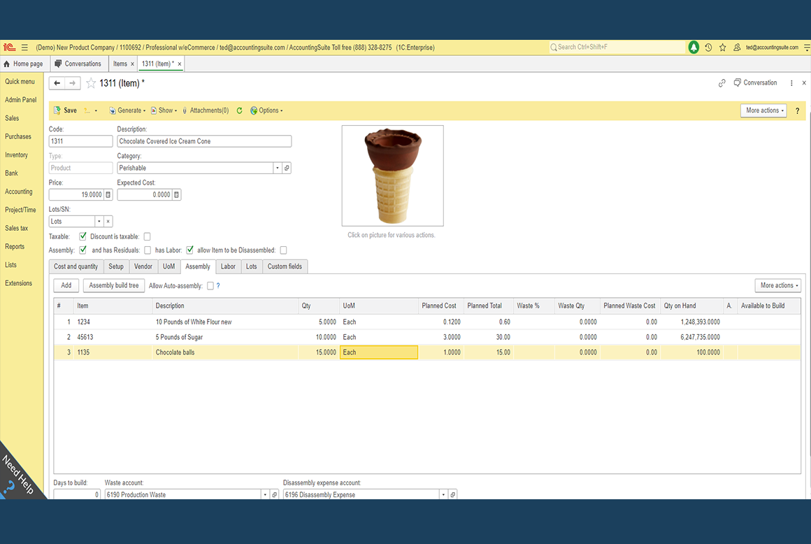Open Purchases in the sidebar
This screenshot has width=811, height=544.
(x=18, y=136)
